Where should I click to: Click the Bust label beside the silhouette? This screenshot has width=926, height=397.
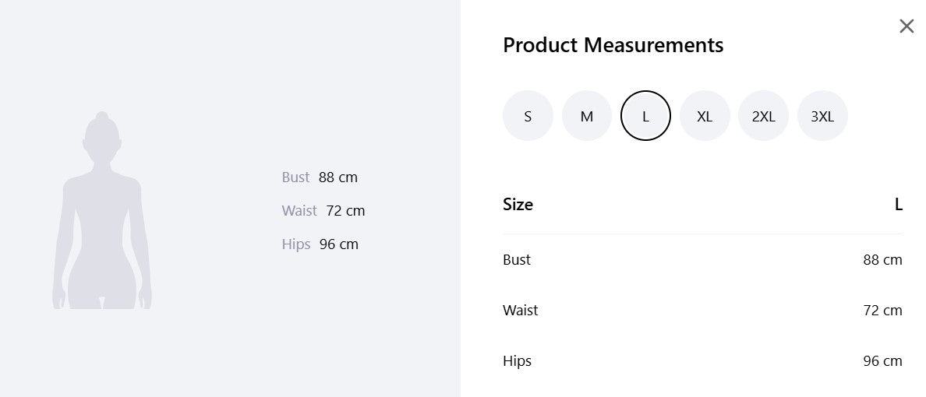pos(296,177)
